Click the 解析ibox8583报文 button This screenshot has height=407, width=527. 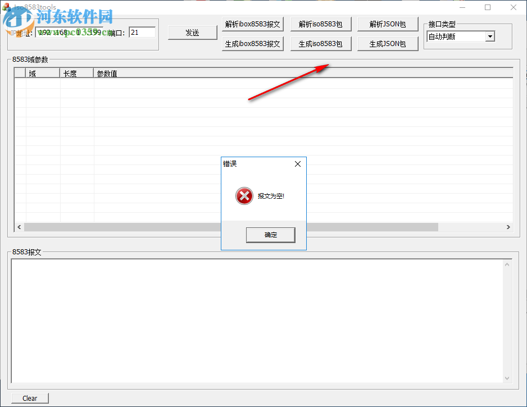pyautogui.click(x=252, y=24)
